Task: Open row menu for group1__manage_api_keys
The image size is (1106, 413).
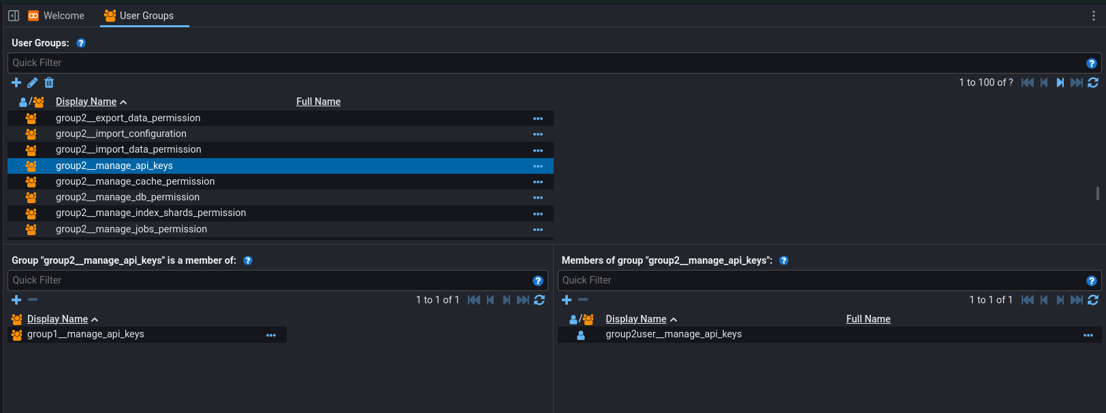Action: tap(271, 335)
